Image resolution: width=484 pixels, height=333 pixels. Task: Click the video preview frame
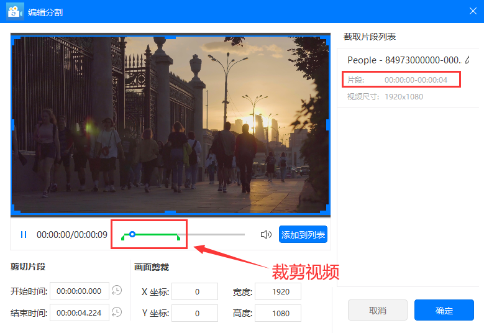[170, 125]
